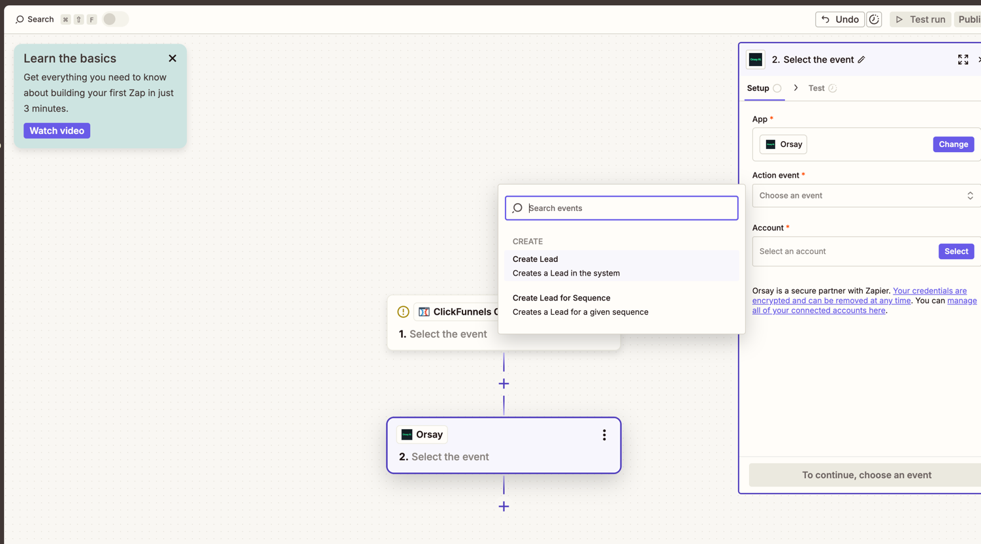
Task: Switch to the Setup tab
Action: (764, 88)
